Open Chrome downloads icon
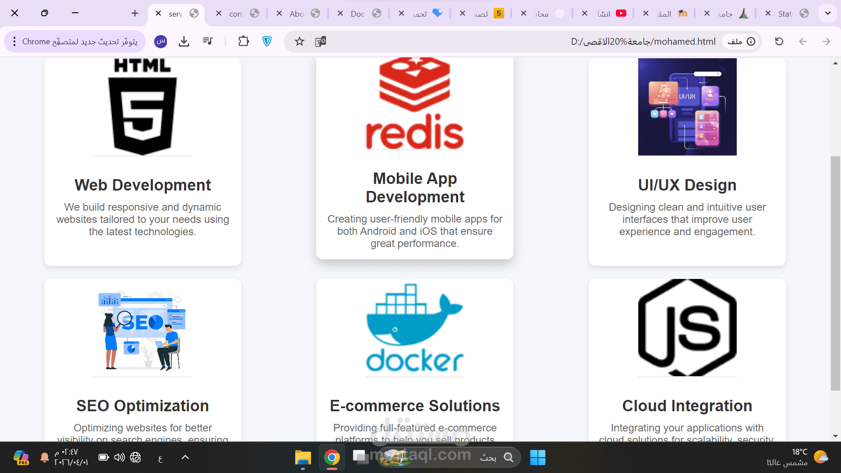Image resolution: width=841 pixels, height=473 pixels. point(184,42)
